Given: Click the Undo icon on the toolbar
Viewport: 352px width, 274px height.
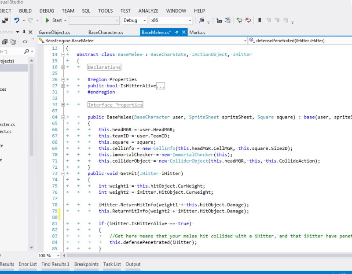Looking at the screenshot, I should tap(16, 20).
